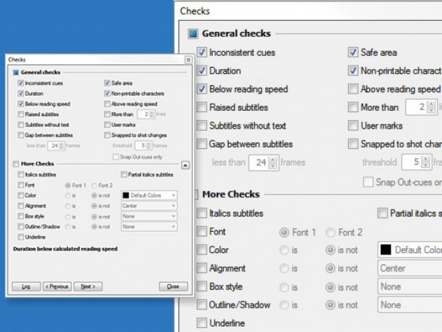Collapse More Checks with the arrow button in small dialog
This screenshot has height=332, width=442.
(185, 165)
